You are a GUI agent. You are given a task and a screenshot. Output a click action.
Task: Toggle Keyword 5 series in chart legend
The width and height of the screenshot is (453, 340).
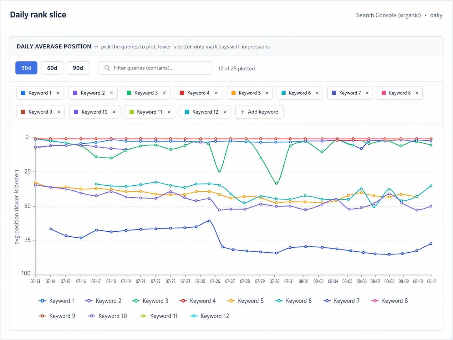pos(246,301)
